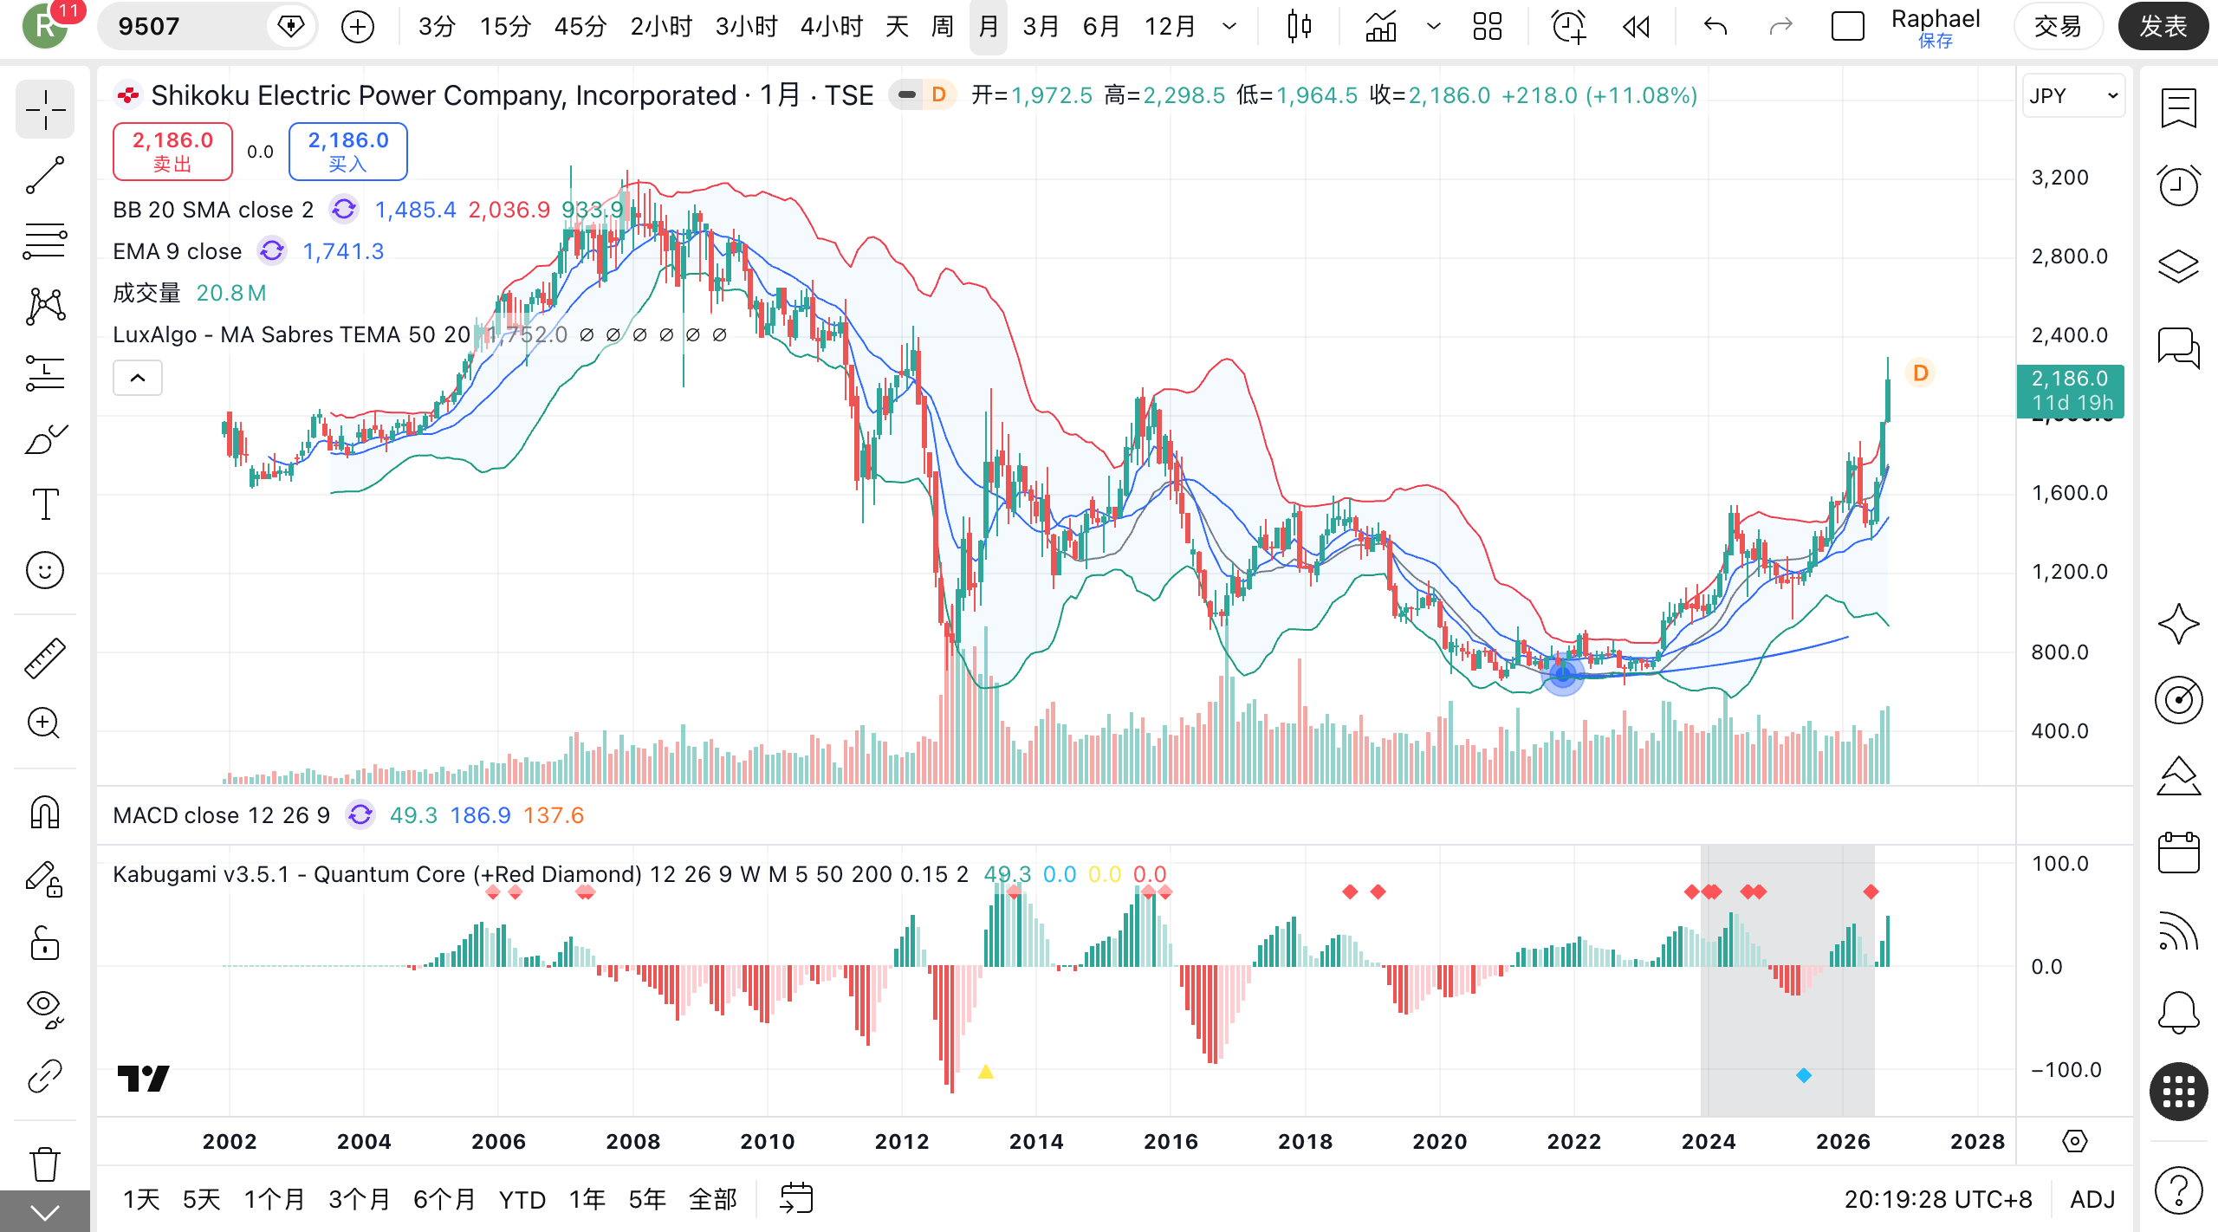Open the candlestick chart style menu
Image resolution: width=2218 pixels, height=1232 pixels.
coord(1299,27)
